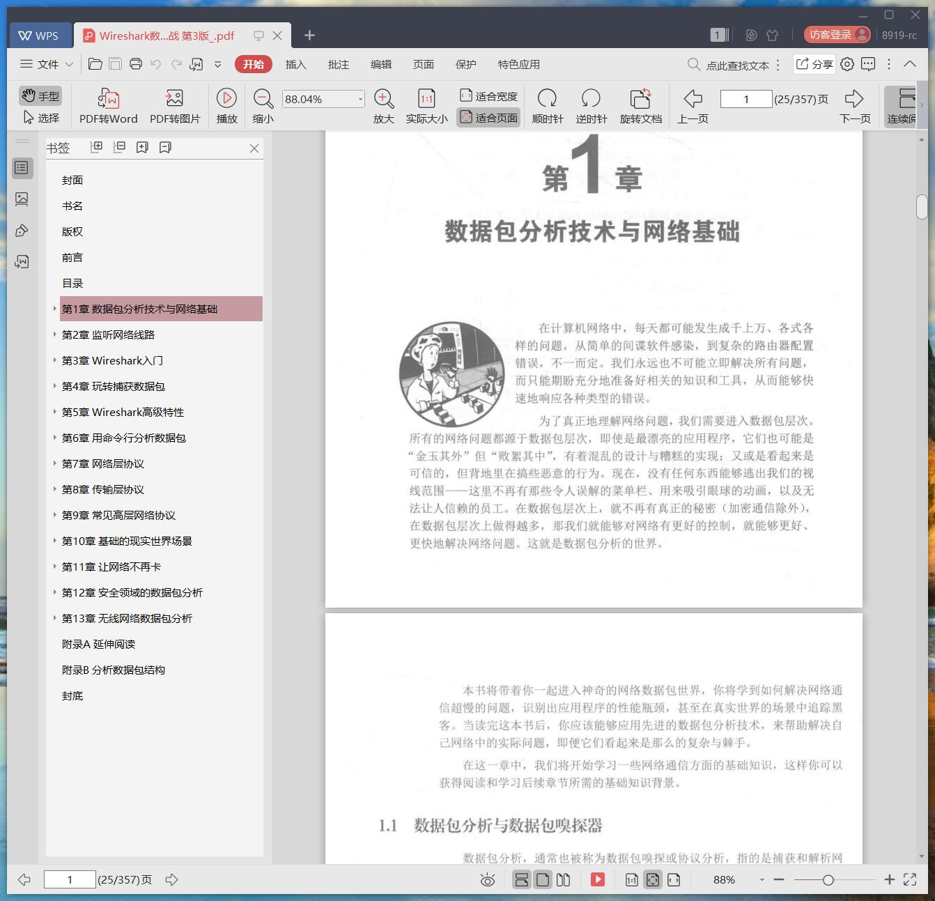Open the 文件 menu
This screenshot has width=935, height=901.
coord(47,64)
